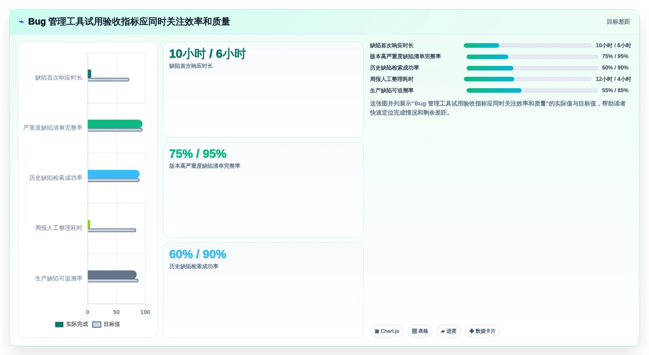649x355 pixels.
Task: Click the 60% / 90% progress row value
Action: click(x=615, y=68)
